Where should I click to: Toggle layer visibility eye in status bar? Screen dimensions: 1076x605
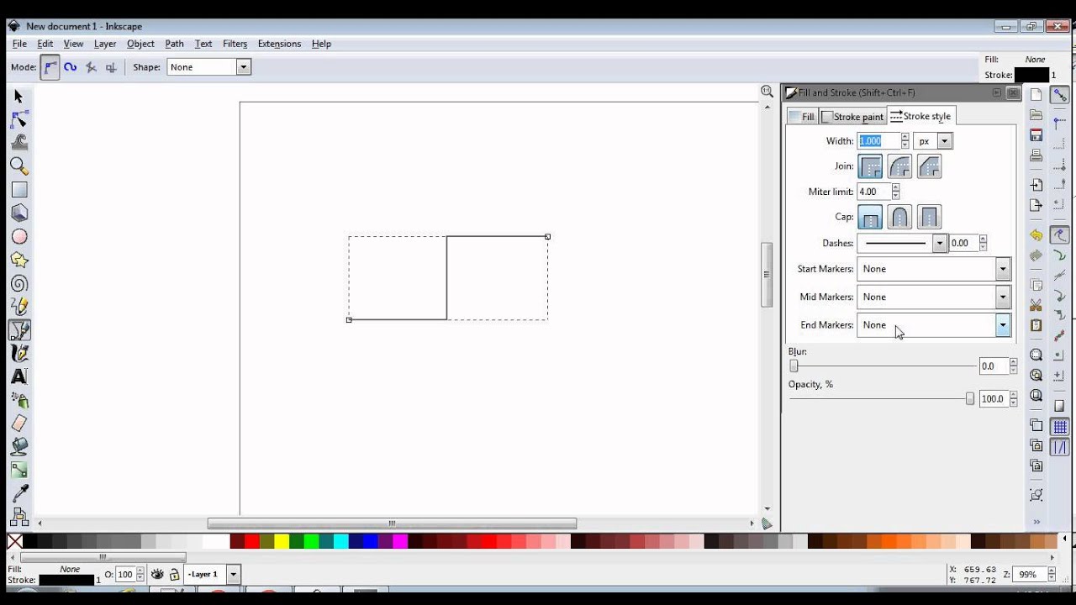pyautogui.click(x=157, y=575)
